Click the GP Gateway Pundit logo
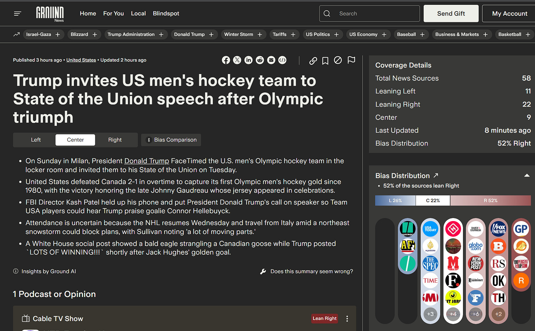Screen dimensions: 535x331 (521, 229)
